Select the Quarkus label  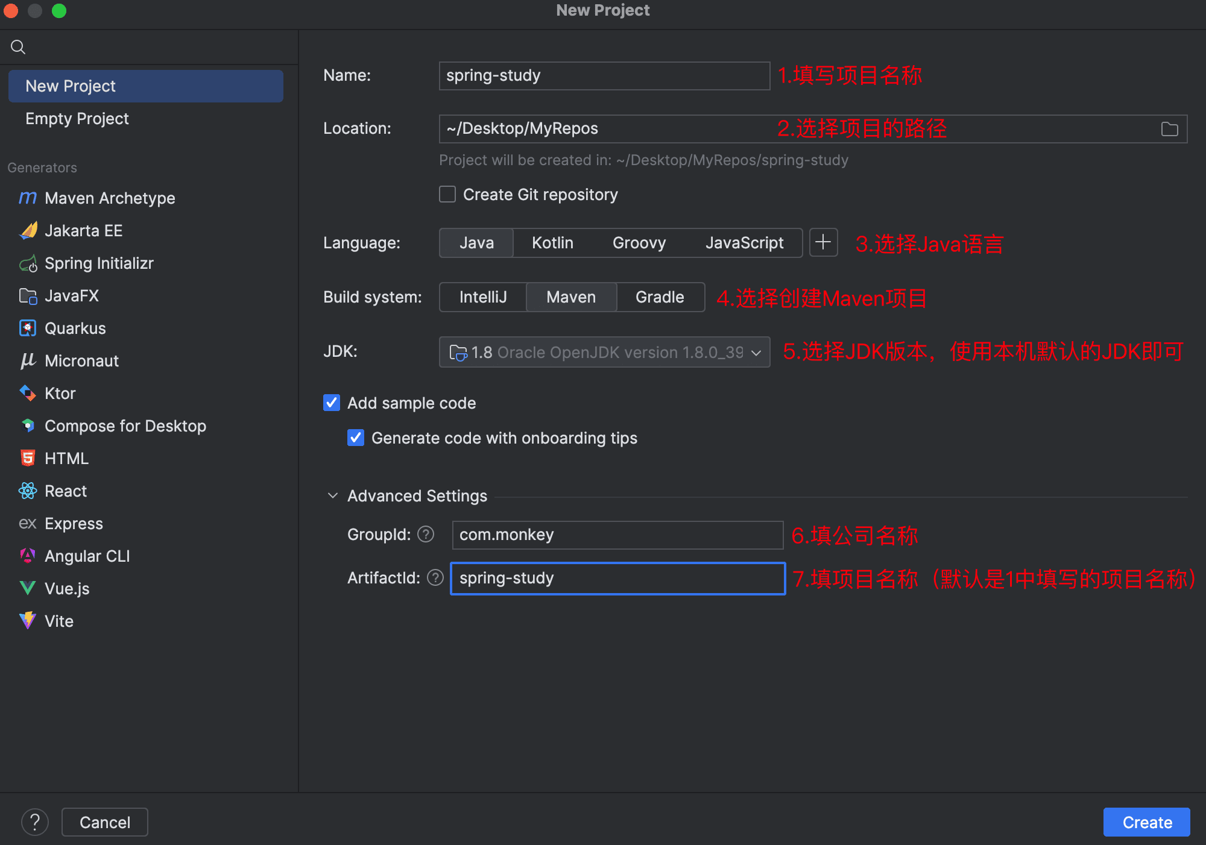click(75, 328)
